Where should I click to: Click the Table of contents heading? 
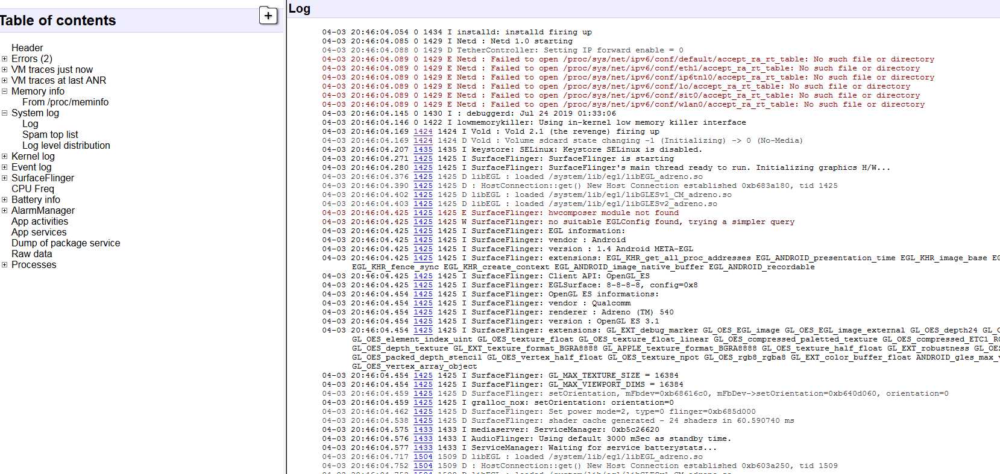(58, 20)
